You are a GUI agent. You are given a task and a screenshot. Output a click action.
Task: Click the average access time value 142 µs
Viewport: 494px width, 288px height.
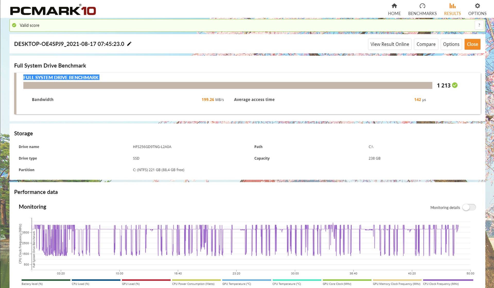[x=420, y=100]
